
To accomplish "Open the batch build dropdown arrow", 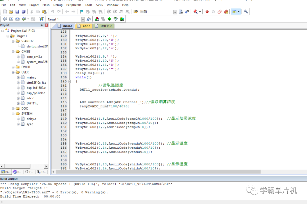I will (x=28, y=19).
